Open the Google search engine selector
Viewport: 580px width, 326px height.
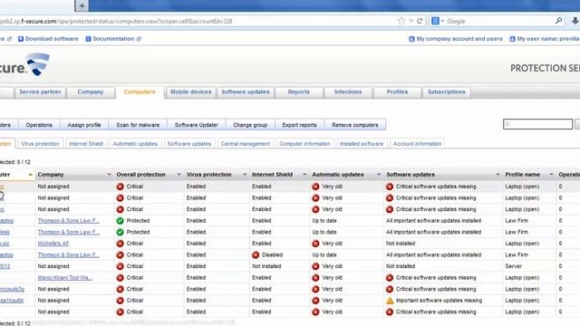437,21
